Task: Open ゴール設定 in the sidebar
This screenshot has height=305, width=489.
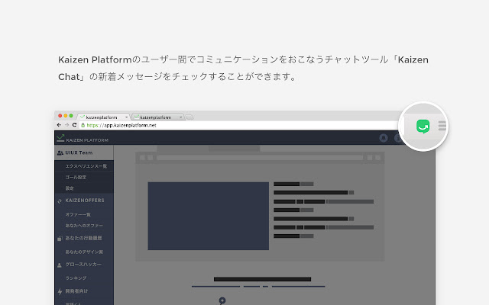Action: click(76, 177)
